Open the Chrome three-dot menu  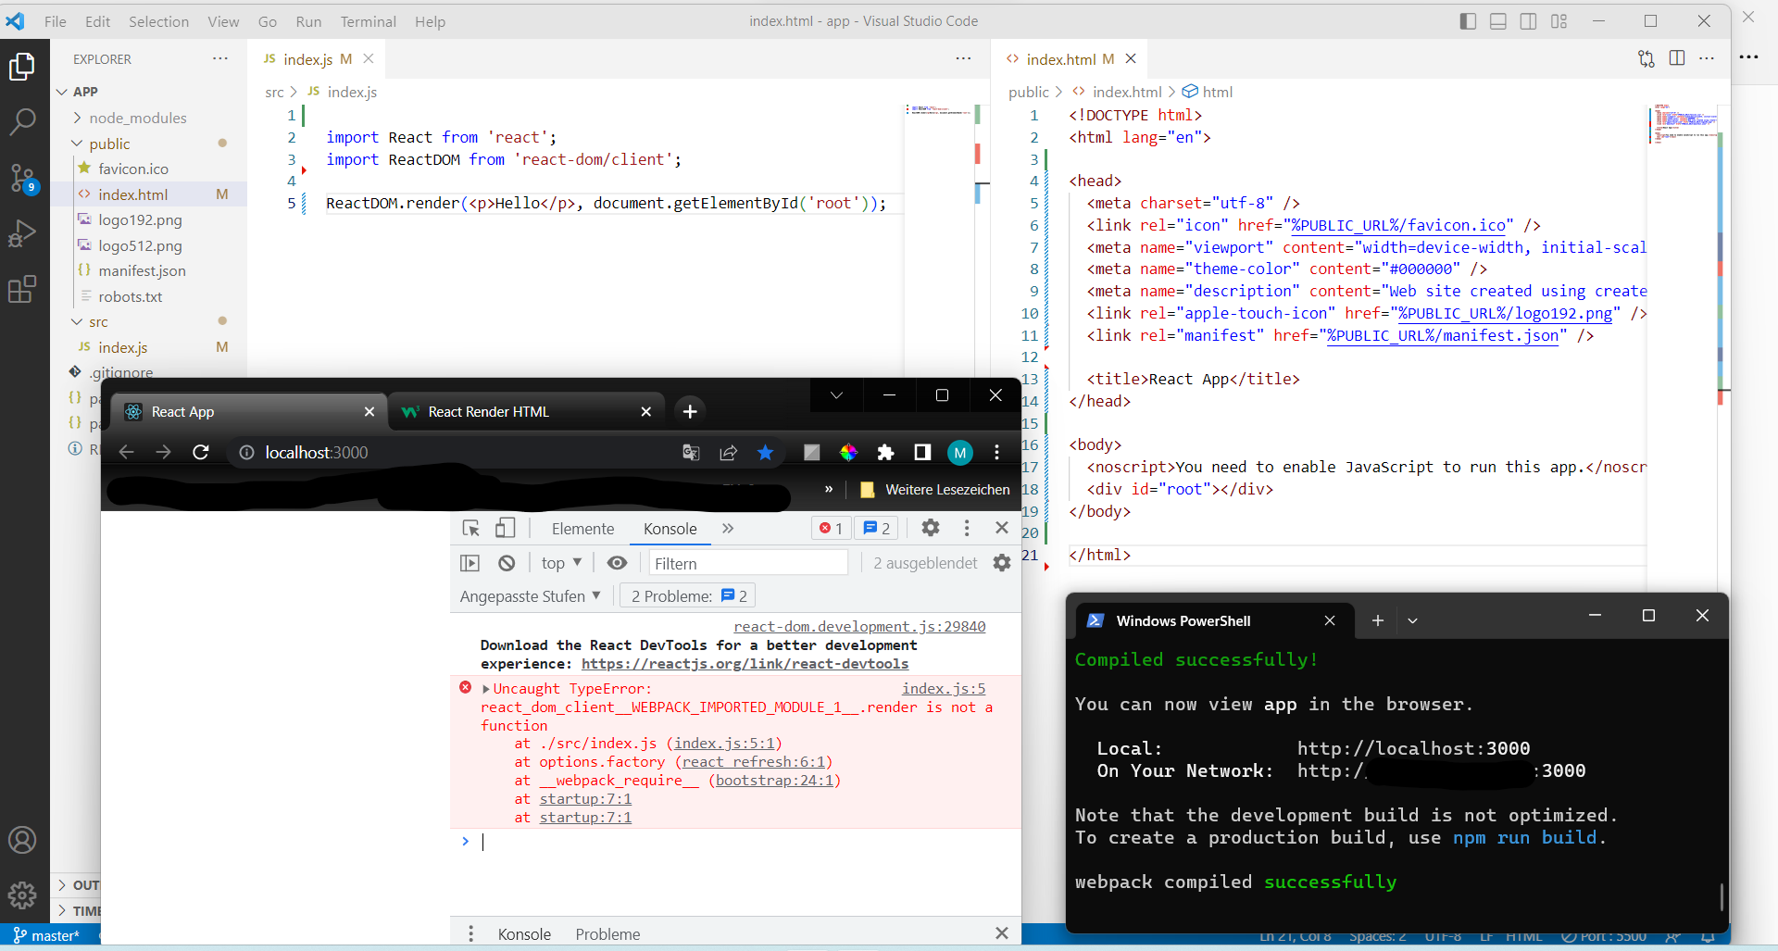pos(996,452)
